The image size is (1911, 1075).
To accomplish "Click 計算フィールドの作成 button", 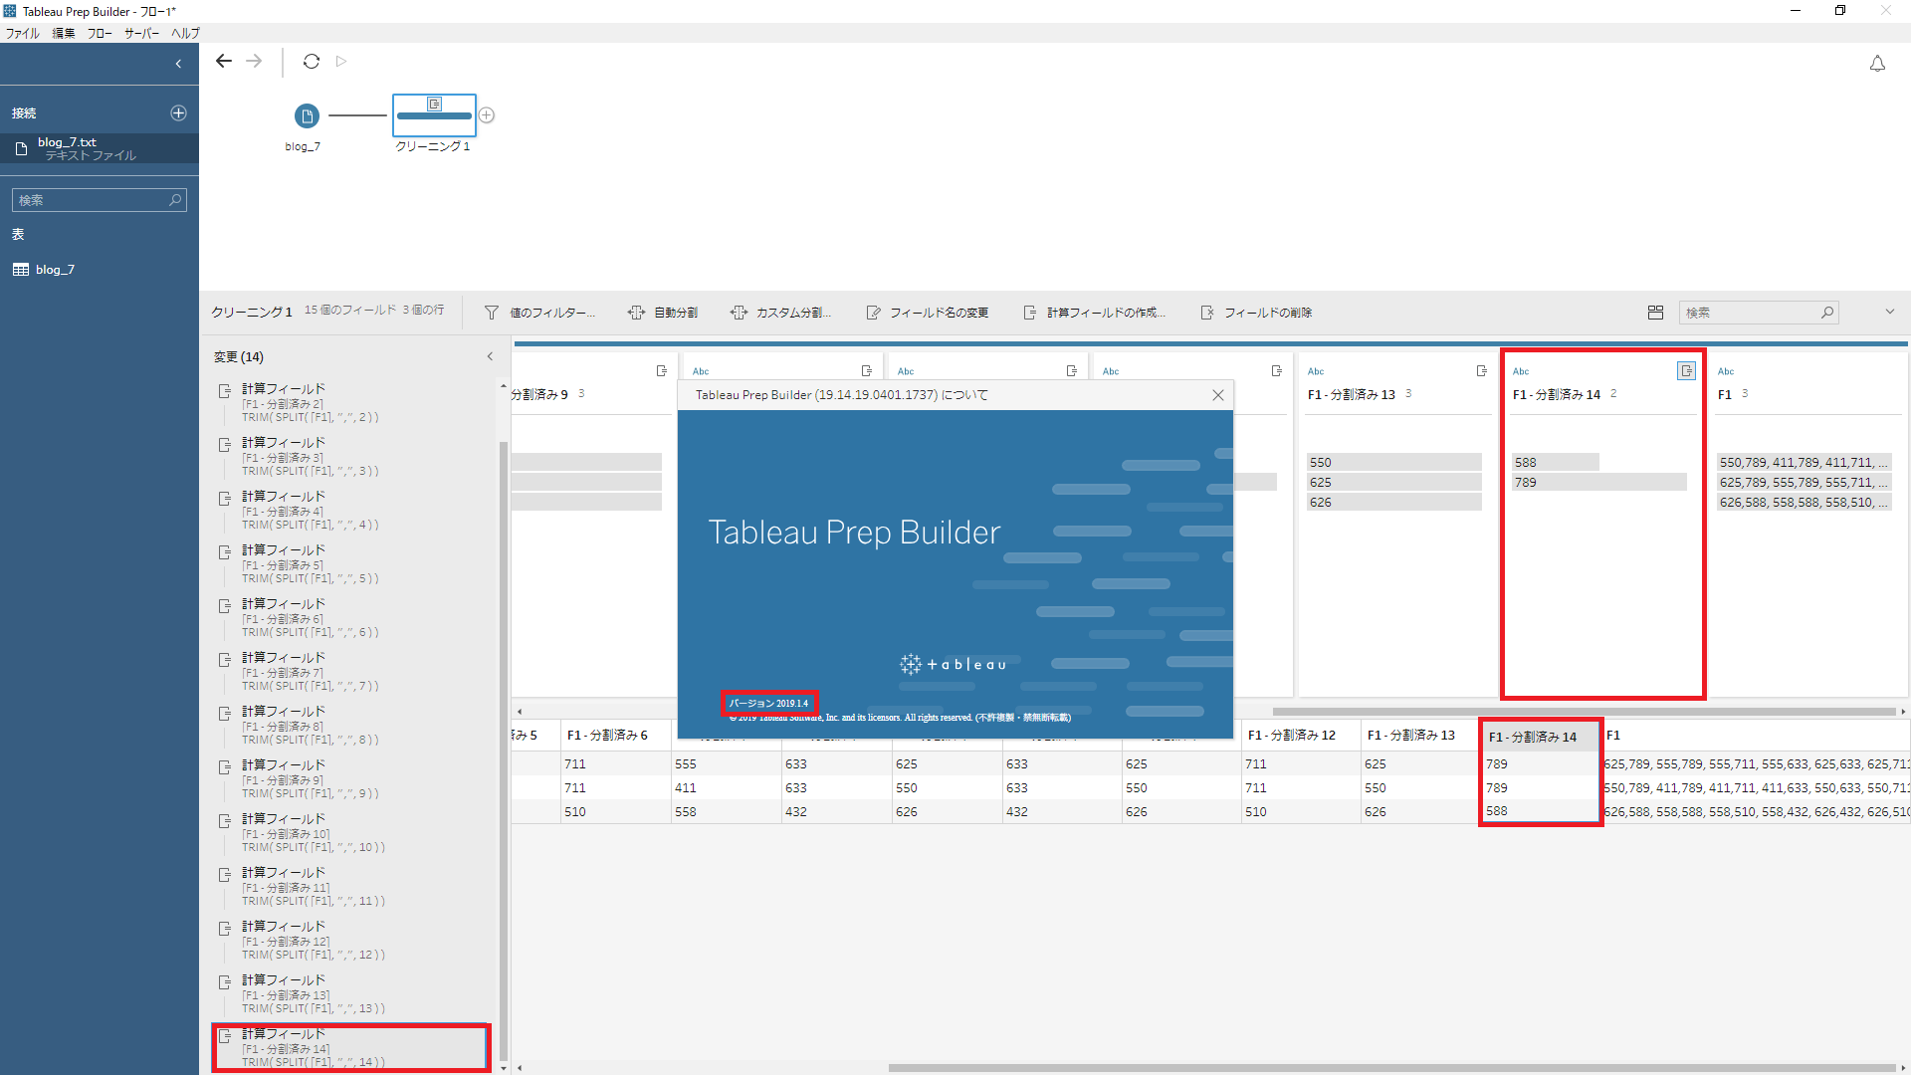I will 1095,313.
